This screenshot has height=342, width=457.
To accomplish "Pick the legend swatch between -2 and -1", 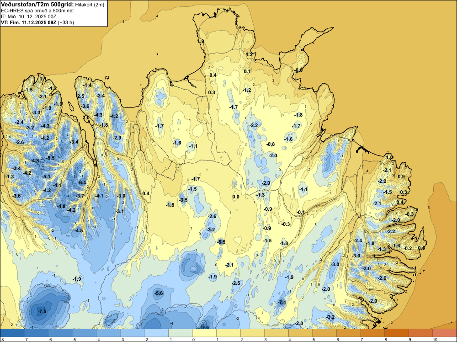I will coord(156,333).
